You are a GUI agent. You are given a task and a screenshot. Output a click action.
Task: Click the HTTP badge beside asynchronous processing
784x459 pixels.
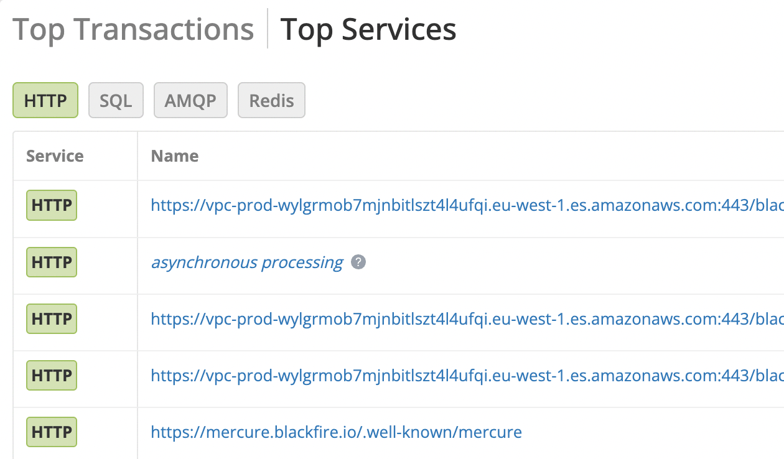(x=51, y=262)
